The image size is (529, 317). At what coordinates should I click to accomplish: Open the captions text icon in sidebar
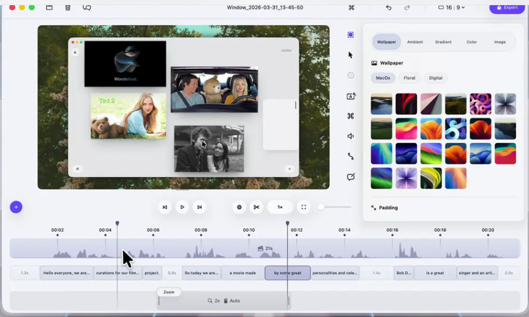click(351, 96)
